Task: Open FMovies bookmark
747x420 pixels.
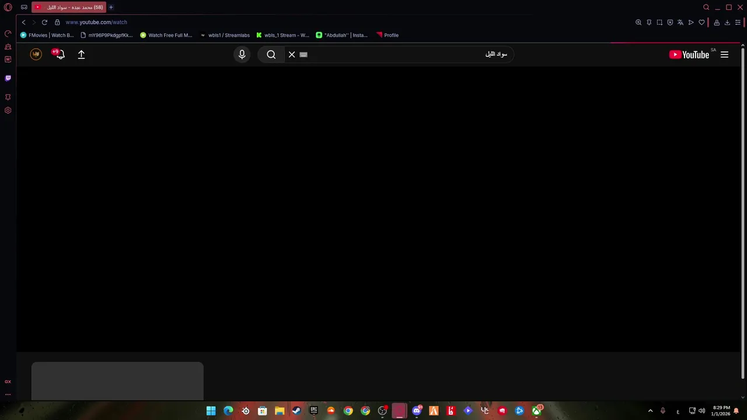Action: tap(47, 35)
